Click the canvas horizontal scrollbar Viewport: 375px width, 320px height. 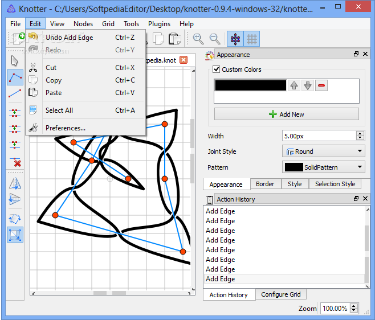click(111, 293)
